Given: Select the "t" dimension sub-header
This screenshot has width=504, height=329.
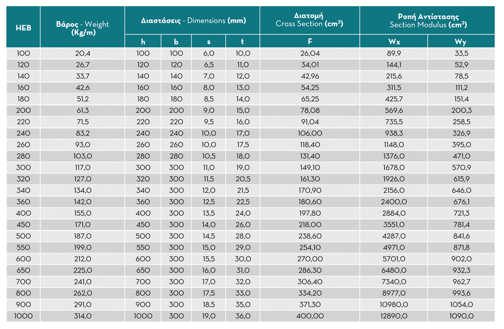Looking at the screenshot, I should click(242, 42).
